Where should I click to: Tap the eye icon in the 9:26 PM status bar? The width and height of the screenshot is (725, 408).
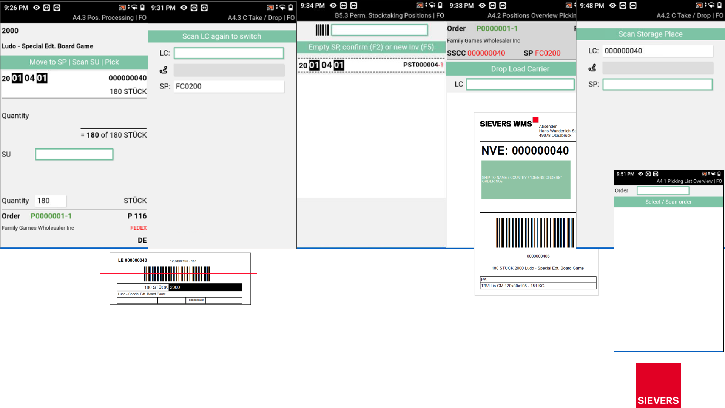click(x=36, y=8)
